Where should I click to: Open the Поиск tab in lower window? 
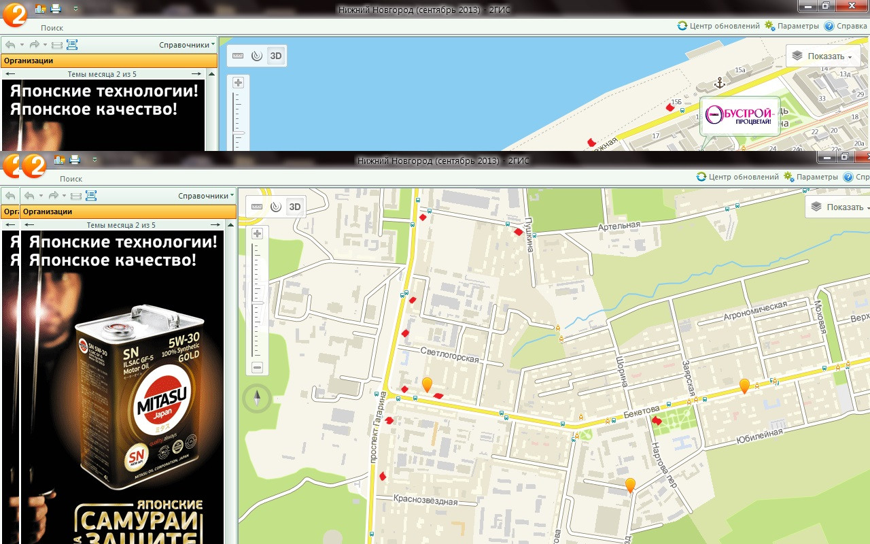coord(71,179)
